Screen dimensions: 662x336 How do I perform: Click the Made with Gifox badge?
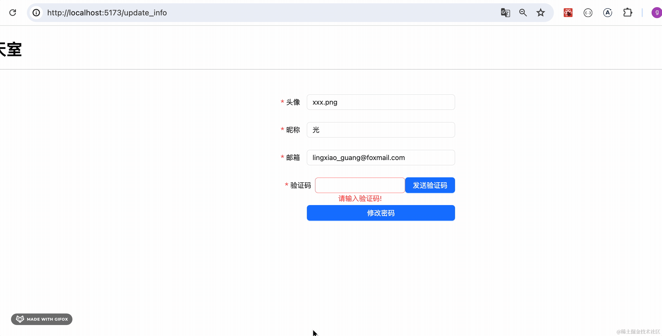(42, 319)
